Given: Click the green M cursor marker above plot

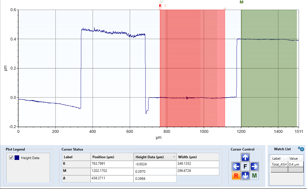Looking at the screenshot, I should pyautogui.click(x=242, y=2).
